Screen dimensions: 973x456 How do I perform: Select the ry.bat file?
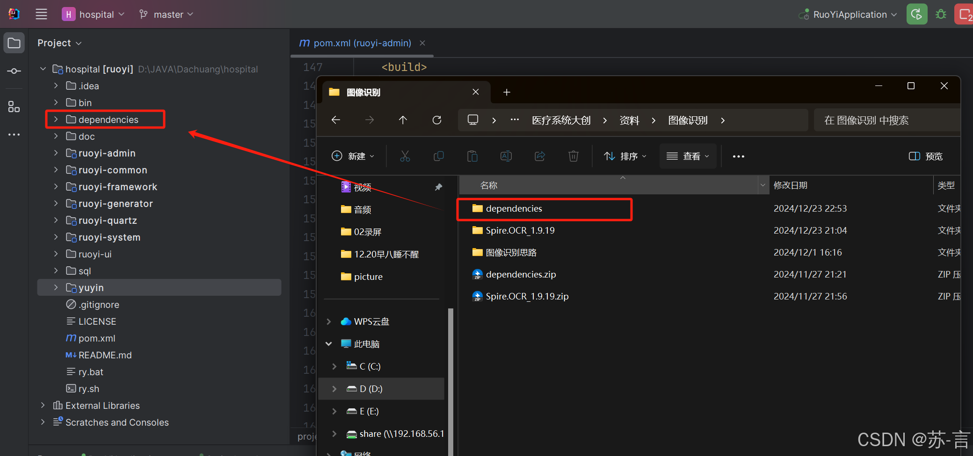(91, 372)
